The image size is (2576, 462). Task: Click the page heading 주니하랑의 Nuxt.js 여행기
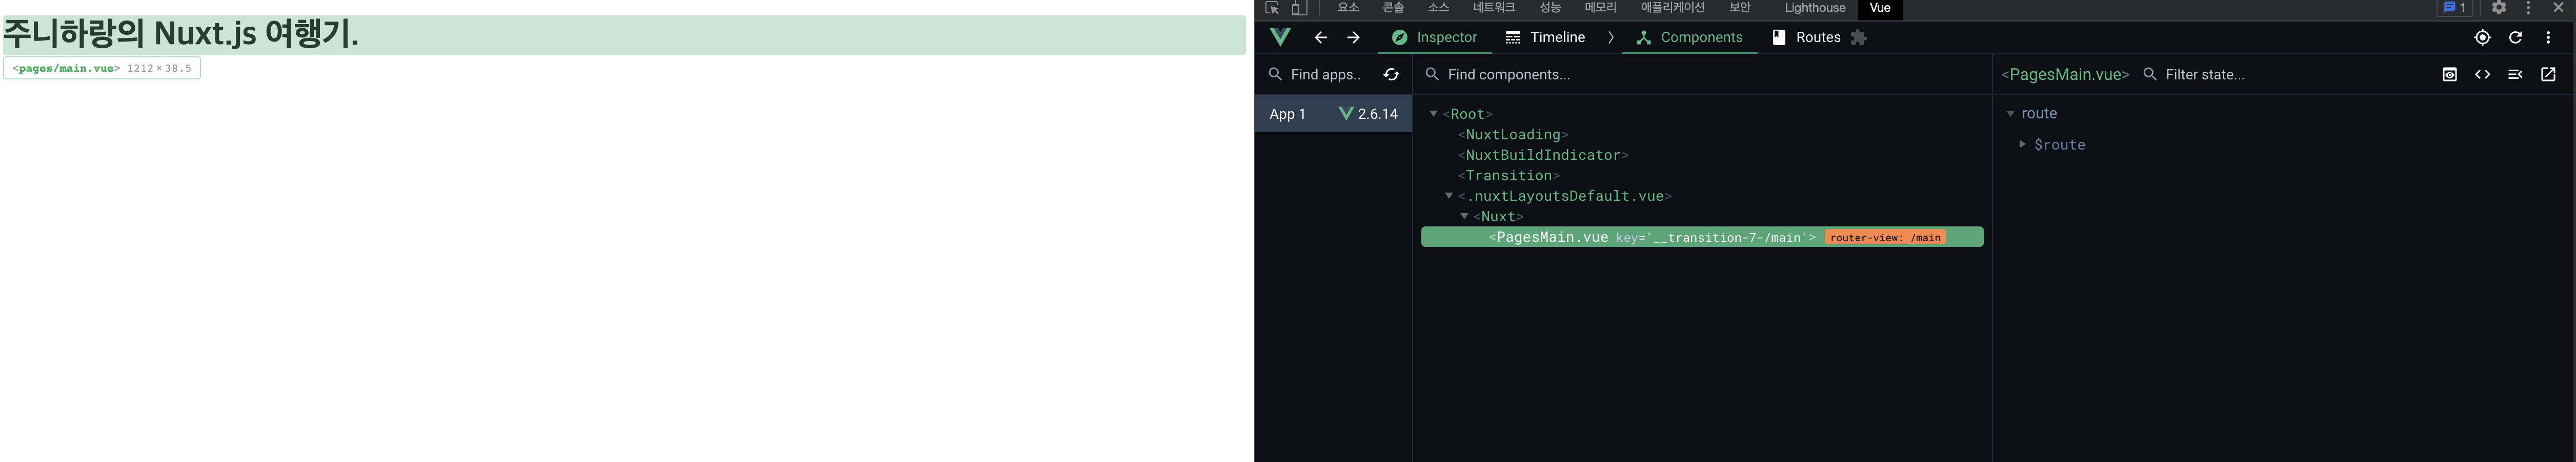[x=181, y=34]
